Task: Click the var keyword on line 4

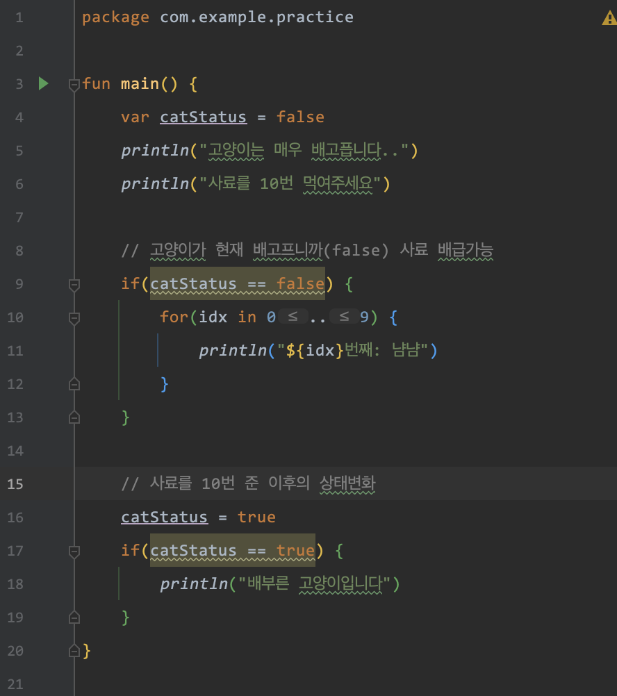Action: click(x=135, y=117)
